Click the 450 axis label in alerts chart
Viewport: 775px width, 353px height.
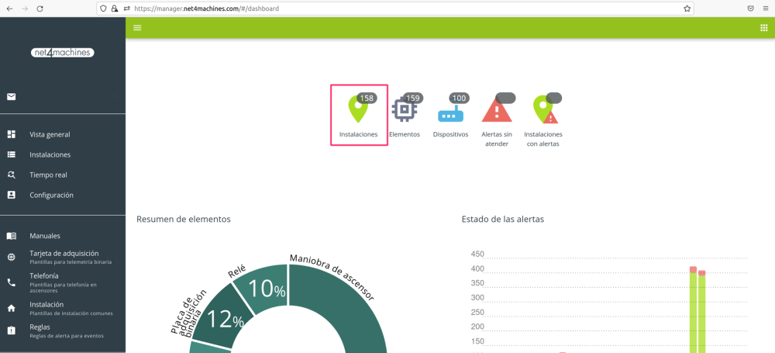click(x=478, y=254)
